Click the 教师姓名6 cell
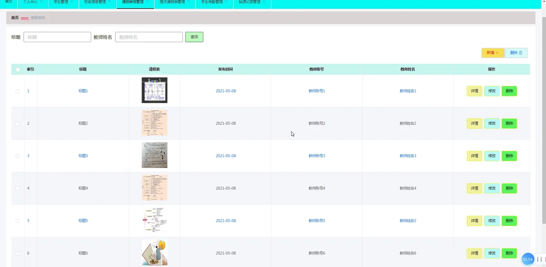Image resolution: width=546 pixels, height=267 pixels. coord(408,253)
